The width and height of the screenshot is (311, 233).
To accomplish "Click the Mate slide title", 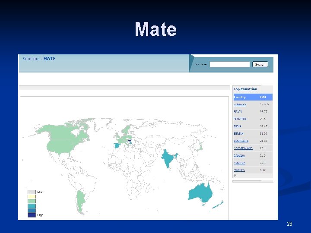I will [155, 29].
